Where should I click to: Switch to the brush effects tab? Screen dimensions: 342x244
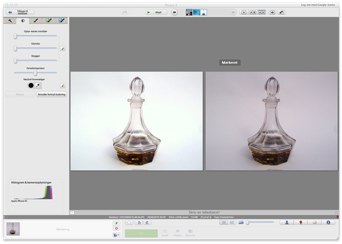(36, 20)
